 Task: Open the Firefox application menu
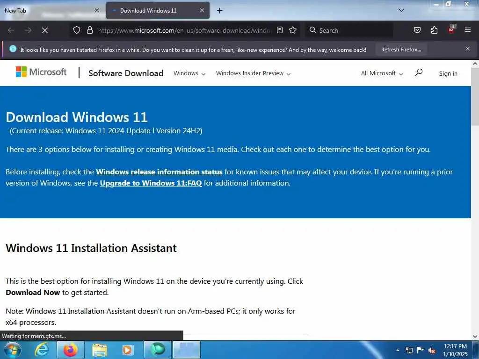(468, 30)
